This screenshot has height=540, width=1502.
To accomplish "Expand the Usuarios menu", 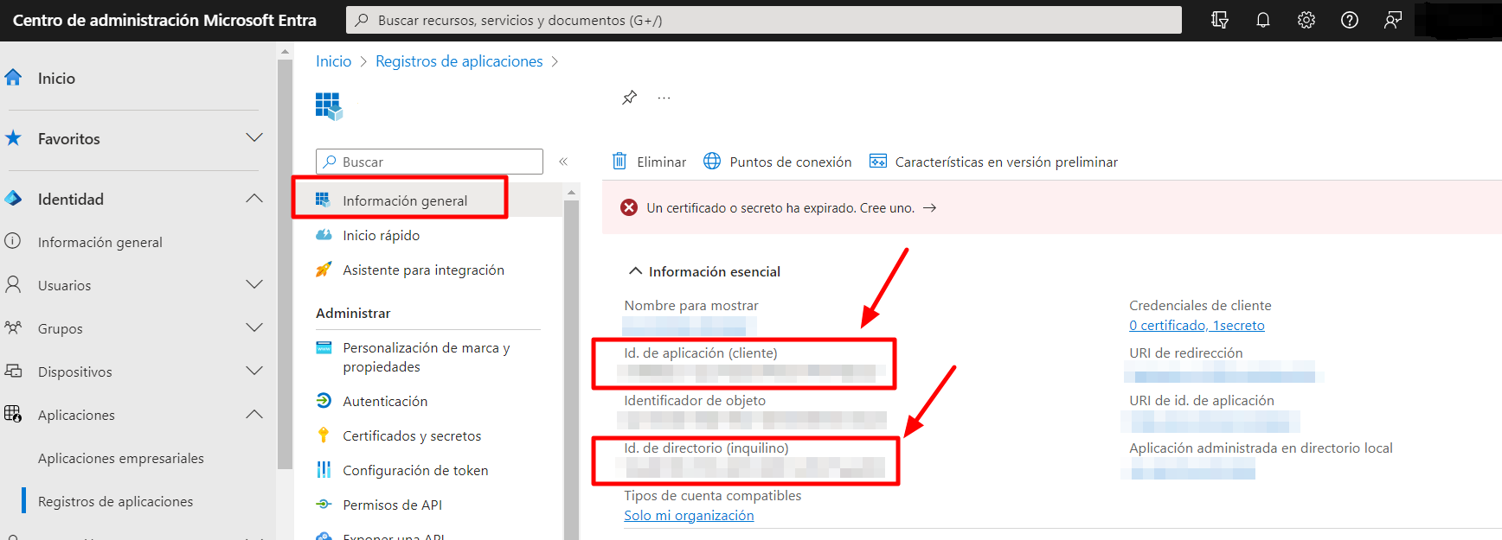I will (254, 285).
